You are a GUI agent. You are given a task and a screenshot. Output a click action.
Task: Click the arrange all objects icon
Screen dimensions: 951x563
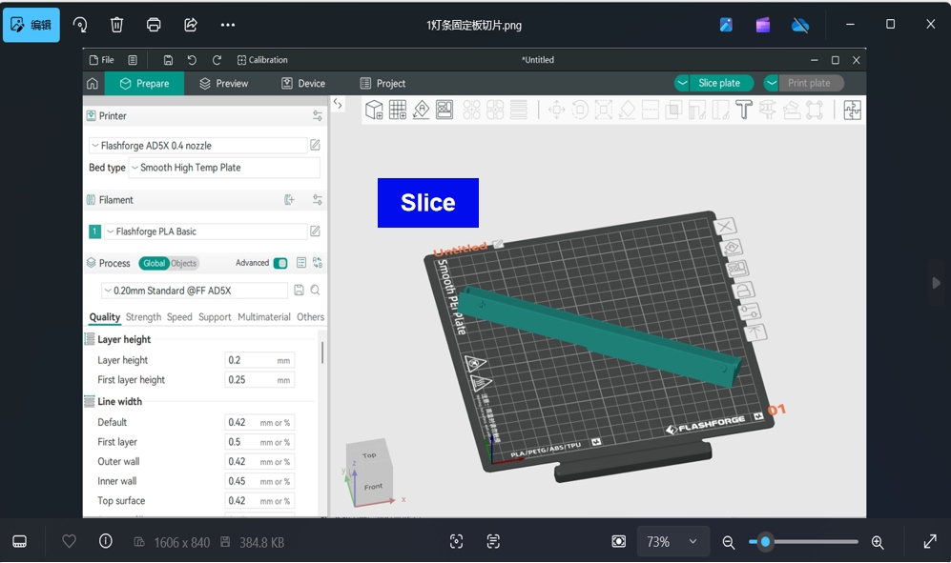pyautogui.click(x=444, y=110)
